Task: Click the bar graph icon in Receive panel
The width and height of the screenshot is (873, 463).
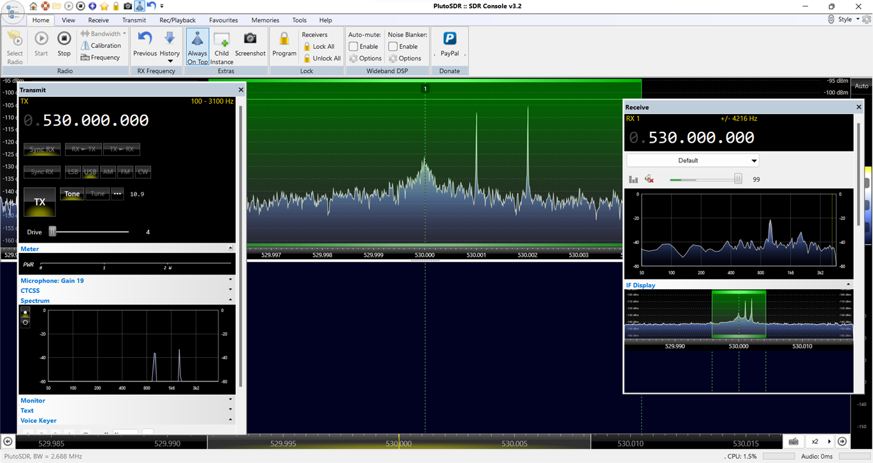Action: click(x=633, y=180)
